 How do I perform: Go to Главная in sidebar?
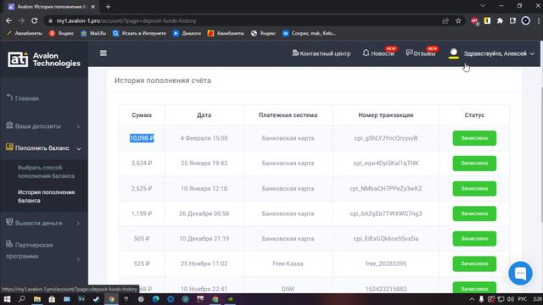click(23, 98)
